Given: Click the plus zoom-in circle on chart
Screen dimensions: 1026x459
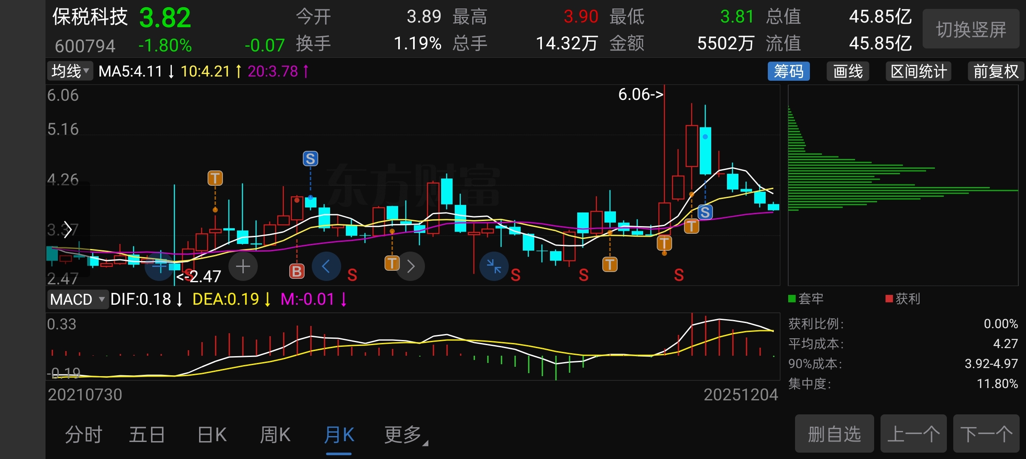Looking at the screenshot, I should pos(243,266).
